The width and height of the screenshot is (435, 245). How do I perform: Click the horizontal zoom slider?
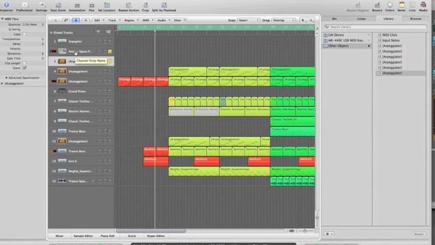tap(305, 231)
